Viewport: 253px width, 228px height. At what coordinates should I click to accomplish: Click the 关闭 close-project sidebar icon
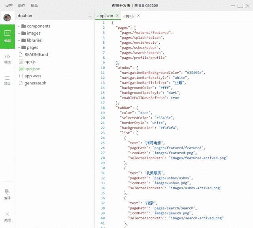[7, 217]
